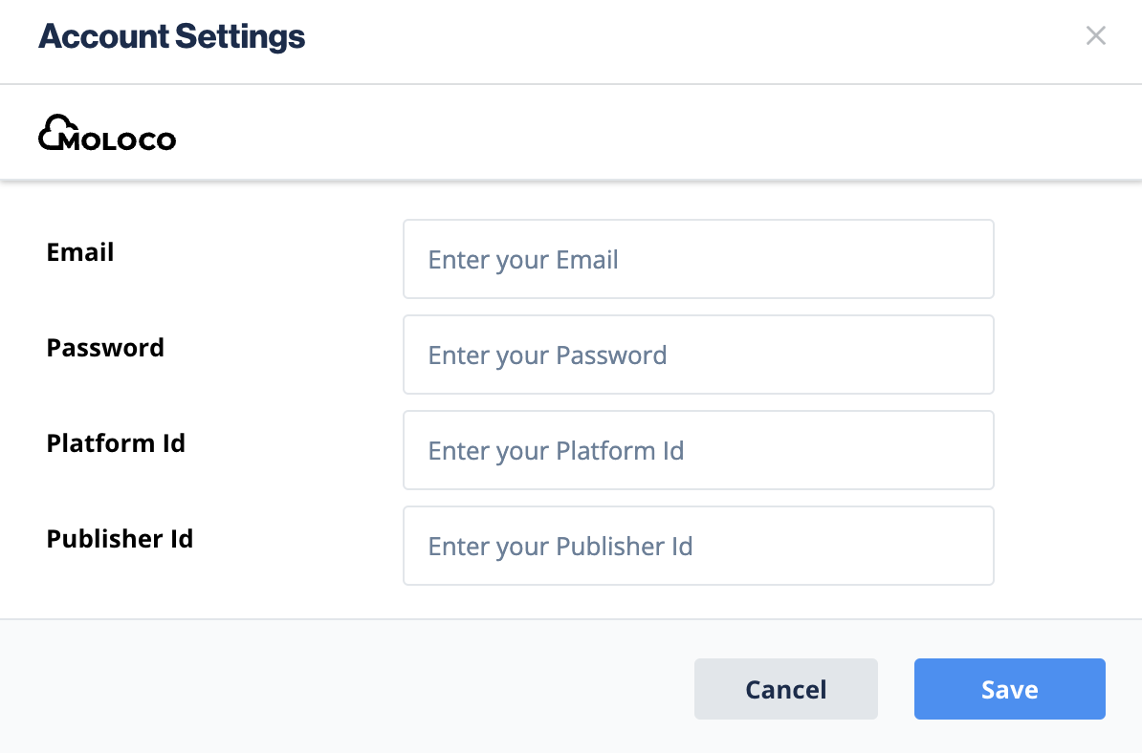
Task: Click the MOLOCO wordmark text
Action: (x=120, y=141)
